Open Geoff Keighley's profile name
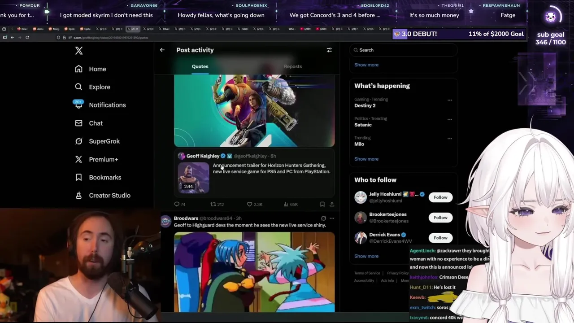This screenshot has height=323, width=574. coord(203,156)
